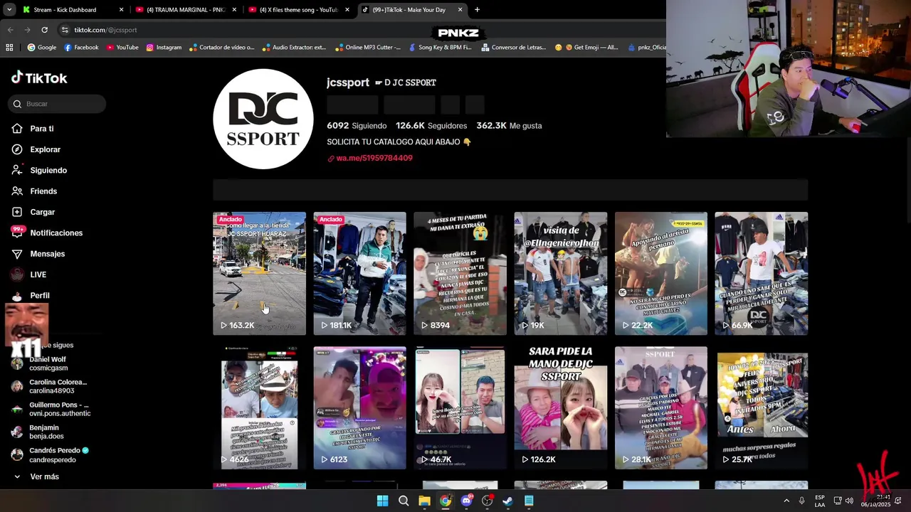Play pinned video with 163.2K views
Screen dimensions: 911x512
point(259,273)
